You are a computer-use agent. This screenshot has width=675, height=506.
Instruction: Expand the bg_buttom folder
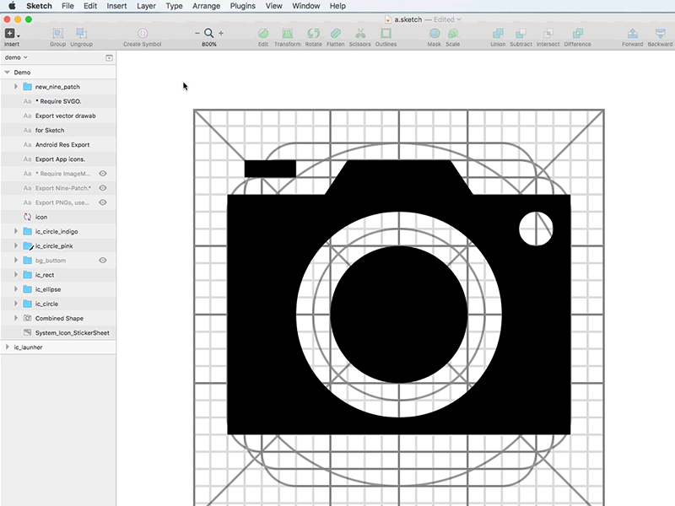point(16,260)
